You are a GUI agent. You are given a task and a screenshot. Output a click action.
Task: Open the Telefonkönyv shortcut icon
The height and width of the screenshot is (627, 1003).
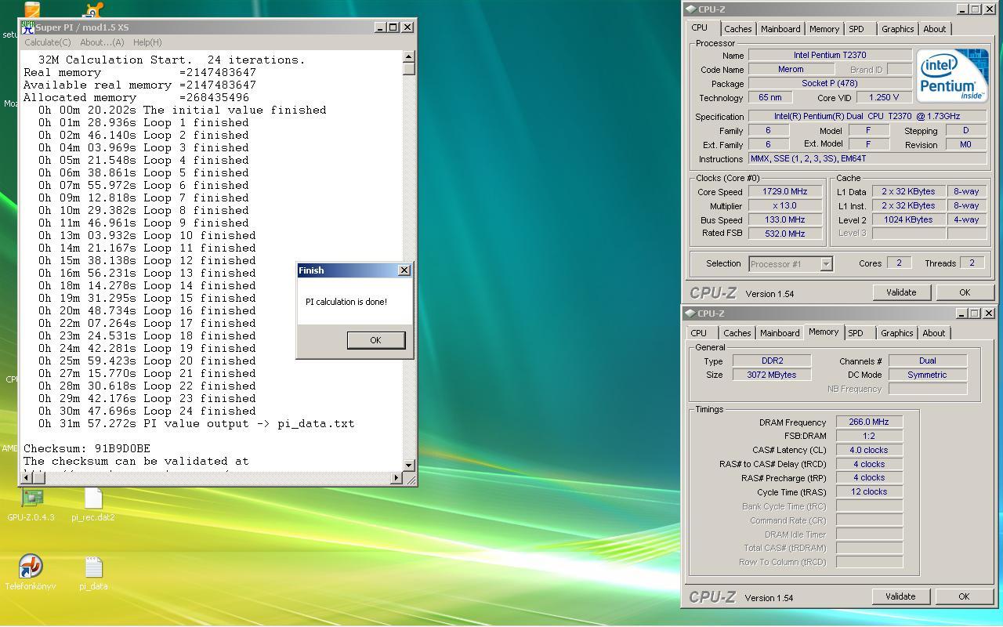click(x=31, y=567)
